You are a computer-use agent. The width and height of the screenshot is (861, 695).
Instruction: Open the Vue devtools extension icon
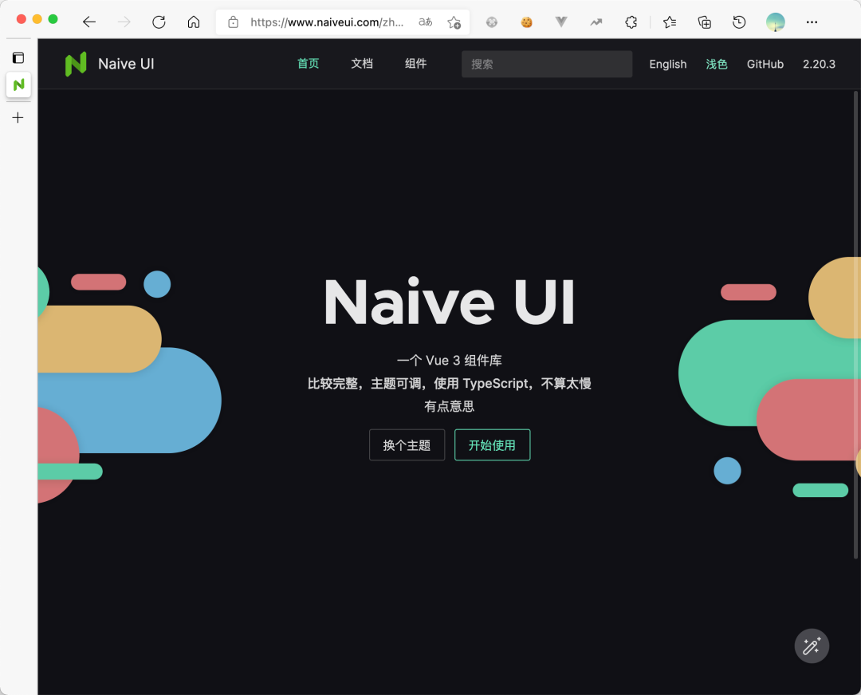click(561, 22)
